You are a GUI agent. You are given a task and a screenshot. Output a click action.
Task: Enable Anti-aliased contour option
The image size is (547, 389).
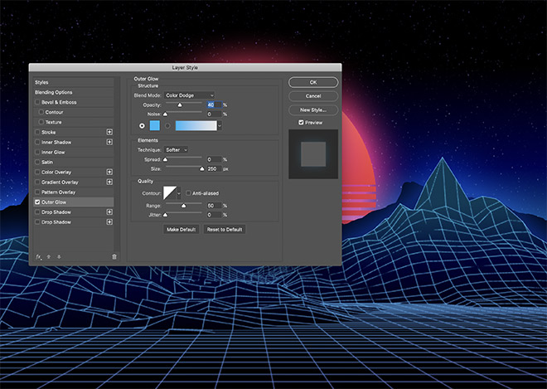187,193
